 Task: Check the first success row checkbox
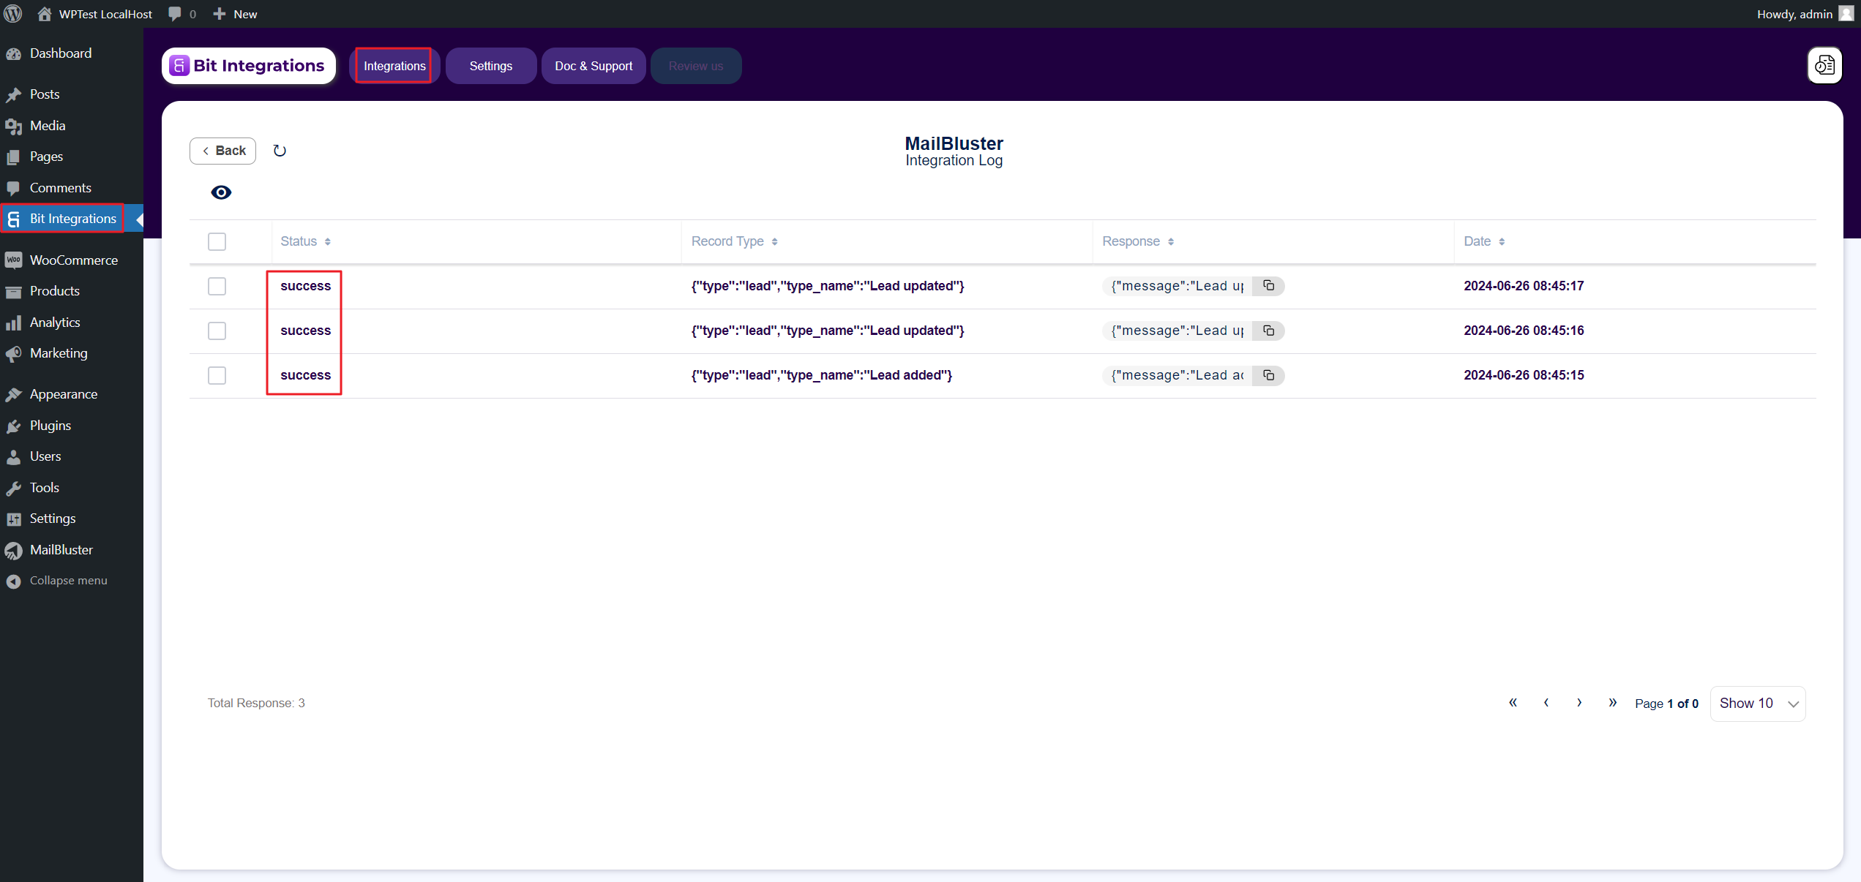click(x=217, y=286)
